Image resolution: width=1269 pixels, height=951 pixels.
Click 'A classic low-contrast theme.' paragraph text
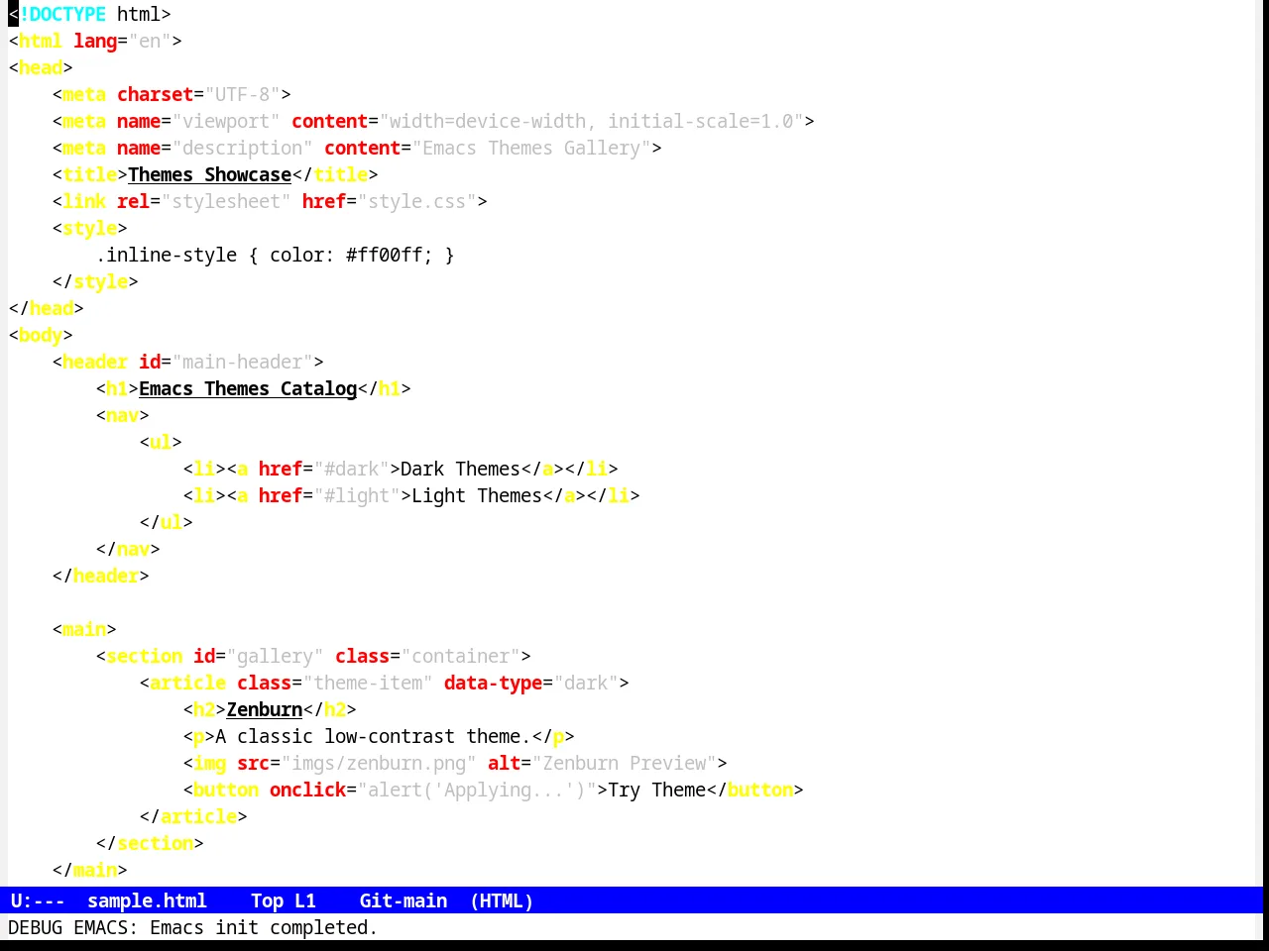coord(373,736)
